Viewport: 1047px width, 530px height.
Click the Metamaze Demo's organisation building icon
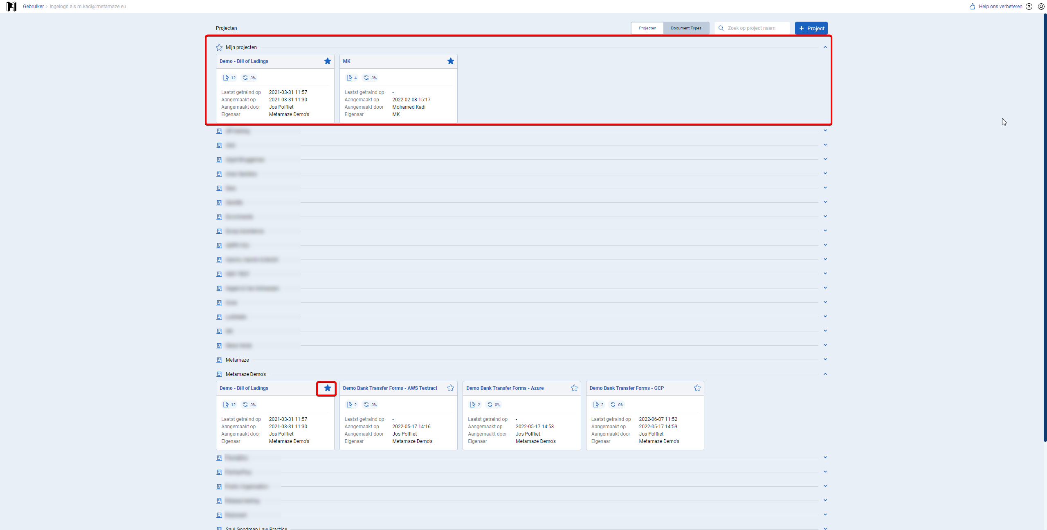point(219,374)
